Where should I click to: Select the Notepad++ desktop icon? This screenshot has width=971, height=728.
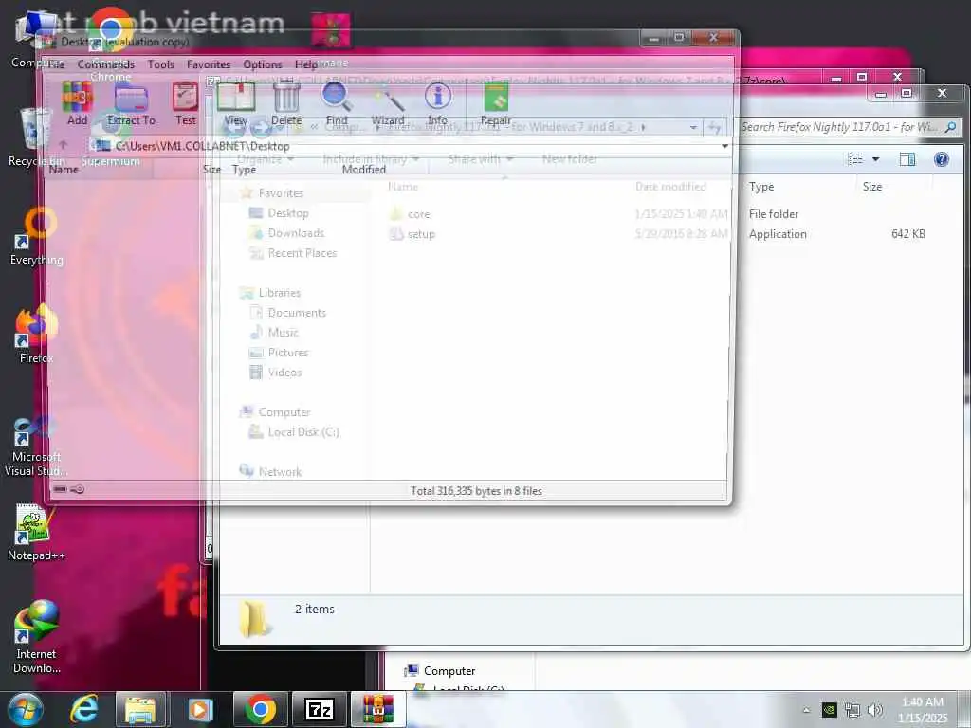pyautogui.click(x=36, y=533)
